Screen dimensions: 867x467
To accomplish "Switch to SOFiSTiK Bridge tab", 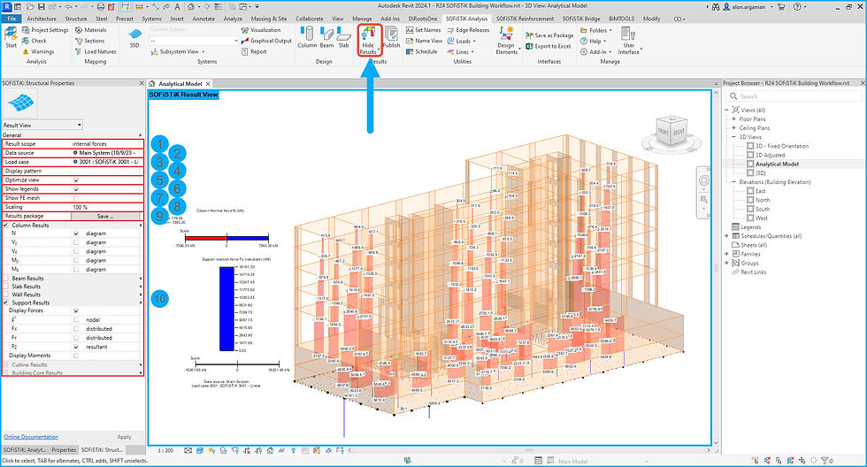I will coord(581,19).
